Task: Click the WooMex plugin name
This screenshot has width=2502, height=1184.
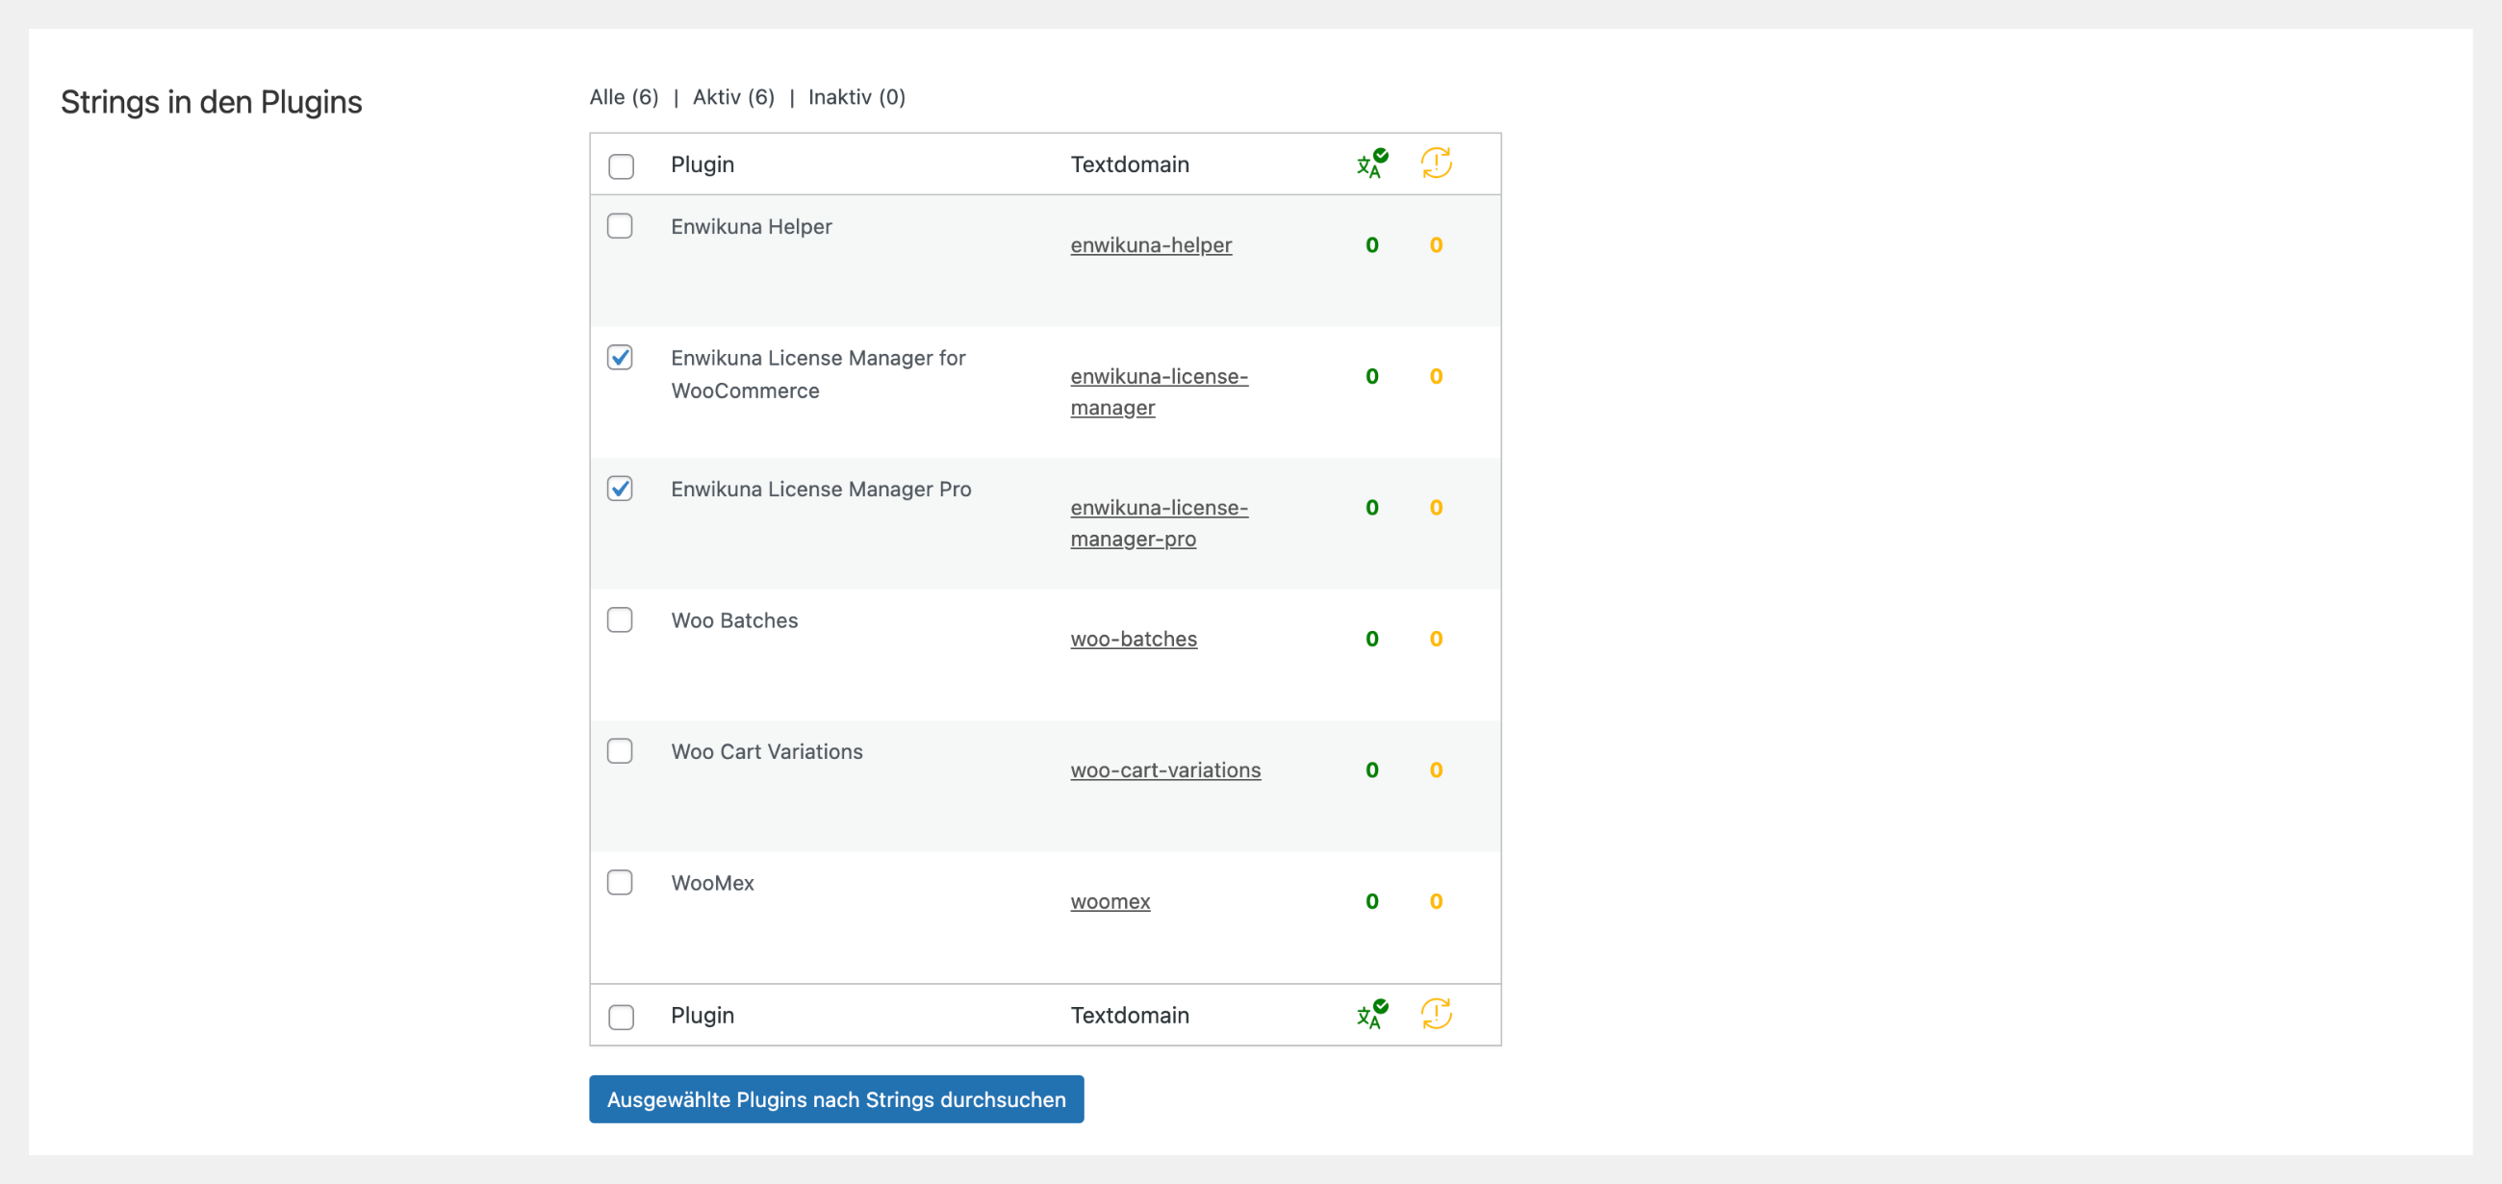Action: tap(712, 883)
